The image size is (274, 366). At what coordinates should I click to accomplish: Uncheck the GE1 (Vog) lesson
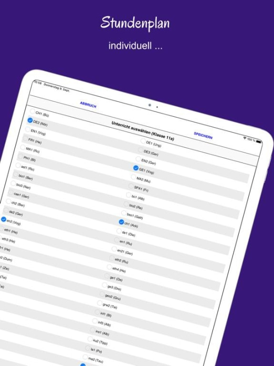click(136, 168)
